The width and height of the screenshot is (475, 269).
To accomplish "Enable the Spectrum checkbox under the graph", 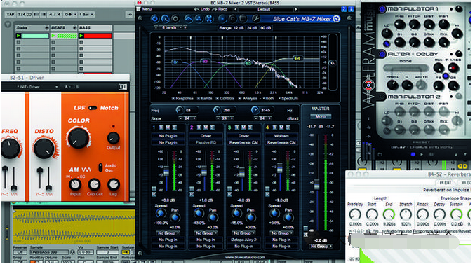I will (x=280, y=99).
